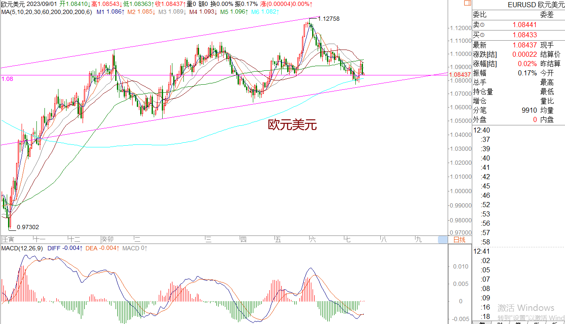Click the 涨幅[结] value 0.02%
The height and width of the screenshot is (324, 565).
point(528,64)
